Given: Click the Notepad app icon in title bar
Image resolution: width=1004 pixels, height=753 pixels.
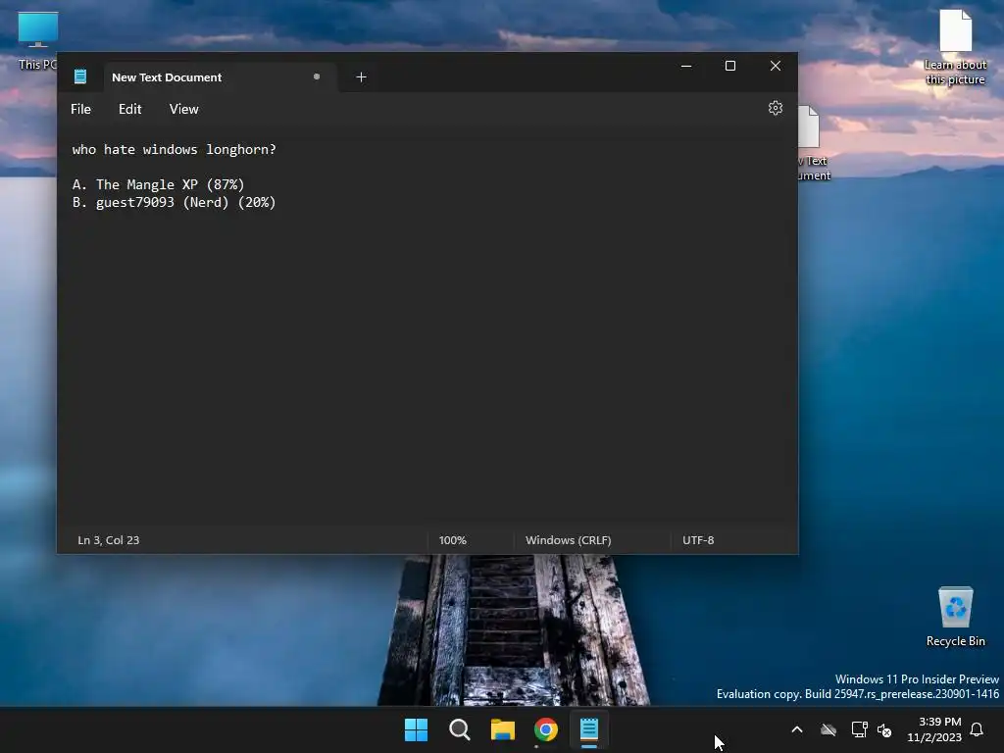Looking at the screenshot, I should (80, 76).
